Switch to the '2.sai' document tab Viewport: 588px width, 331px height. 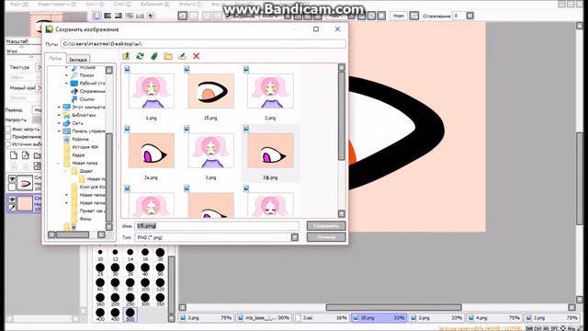(x=322, y=318)
